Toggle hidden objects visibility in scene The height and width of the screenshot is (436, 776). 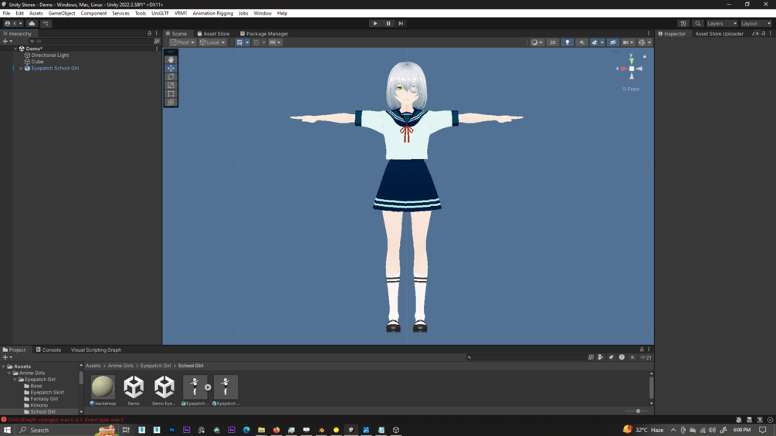point(612,42)
